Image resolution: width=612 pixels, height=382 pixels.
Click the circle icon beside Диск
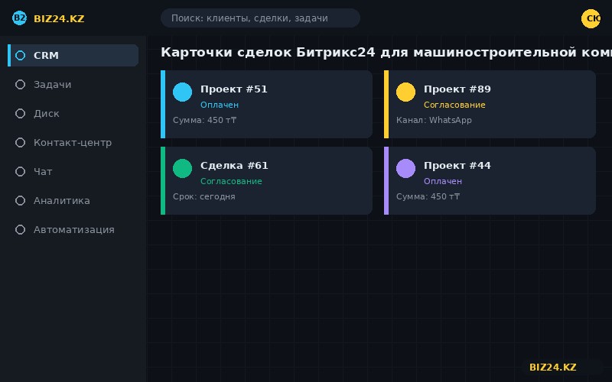pos(21,113)
